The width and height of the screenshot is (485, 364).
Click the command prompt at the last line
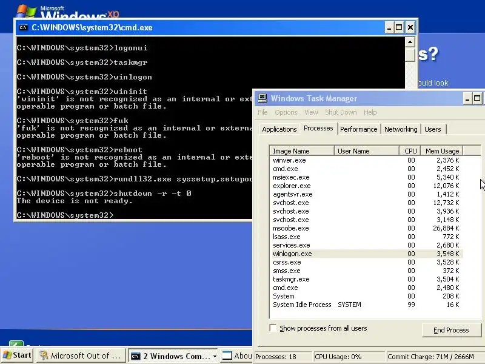(x=65, y=215)
